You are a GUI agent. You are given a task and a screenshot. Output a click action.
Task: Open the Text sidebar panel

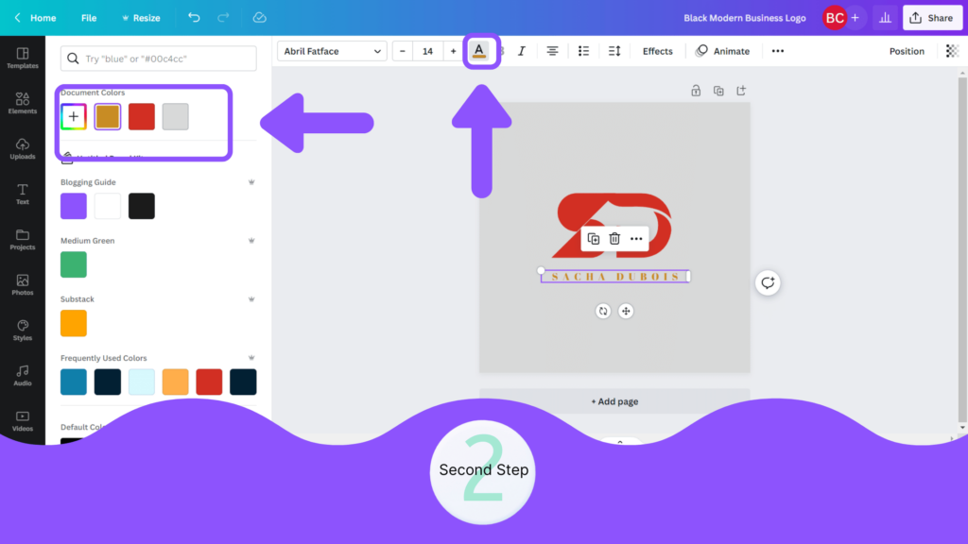23,194
